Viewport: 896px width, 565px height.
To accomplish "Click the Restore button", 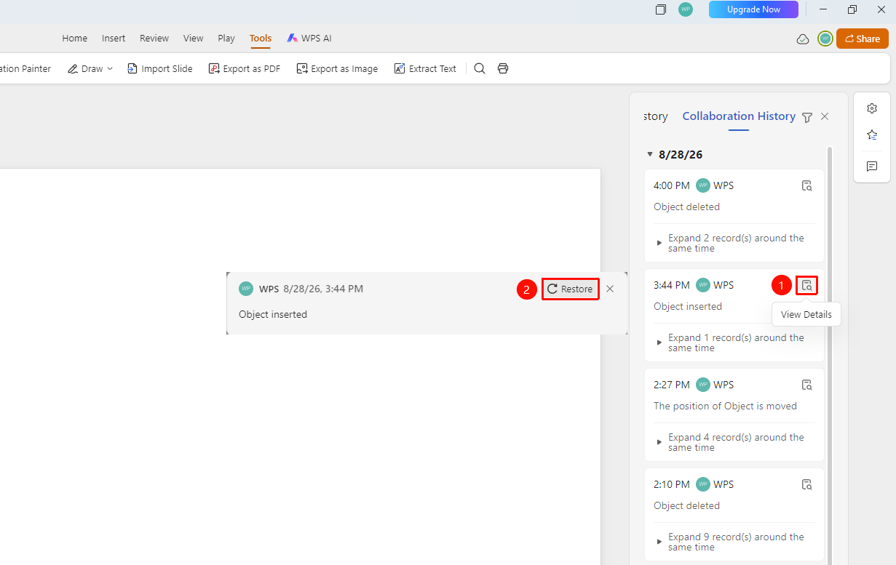I will tap(571, 289).
